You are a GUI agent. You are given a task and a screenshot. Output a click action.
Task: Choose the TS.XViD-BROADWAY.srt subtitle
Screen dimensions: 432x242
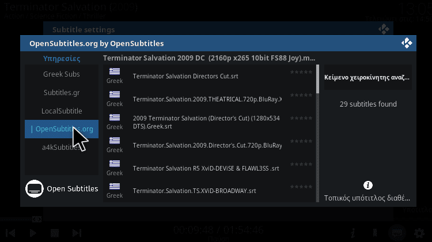tap(211, 191)
